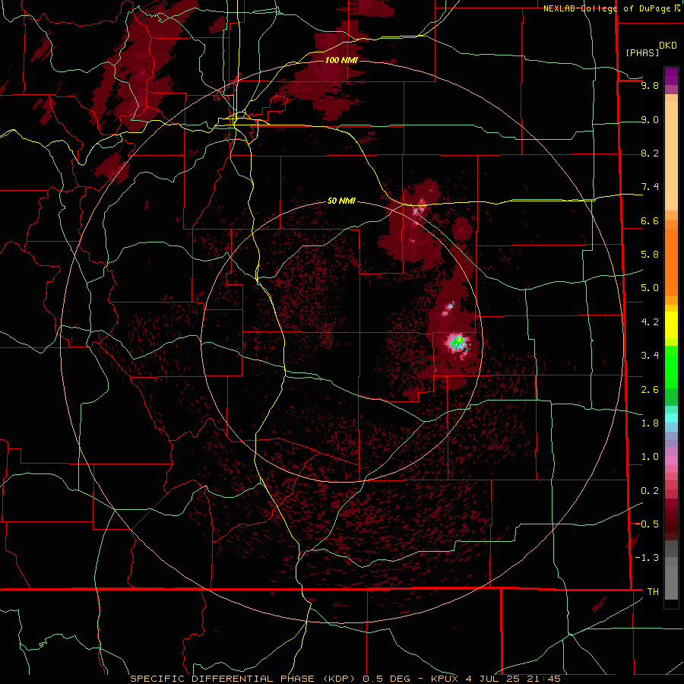Pick the bright green segment of color bar
Viewport: 684px width, 684px height.
point(671,366)
